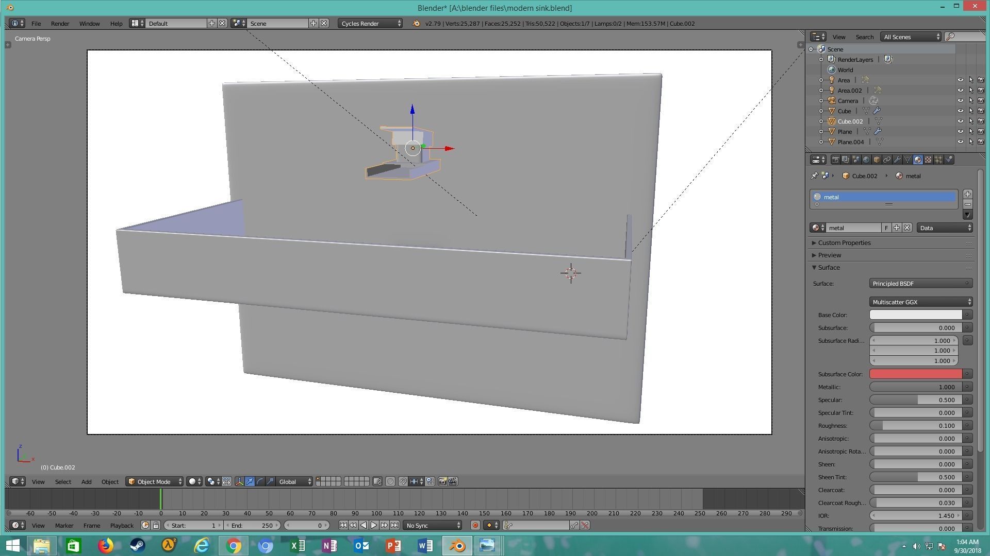990x556 pixels.
Task: Open the Particles properties tab
Action: (938, 160)
